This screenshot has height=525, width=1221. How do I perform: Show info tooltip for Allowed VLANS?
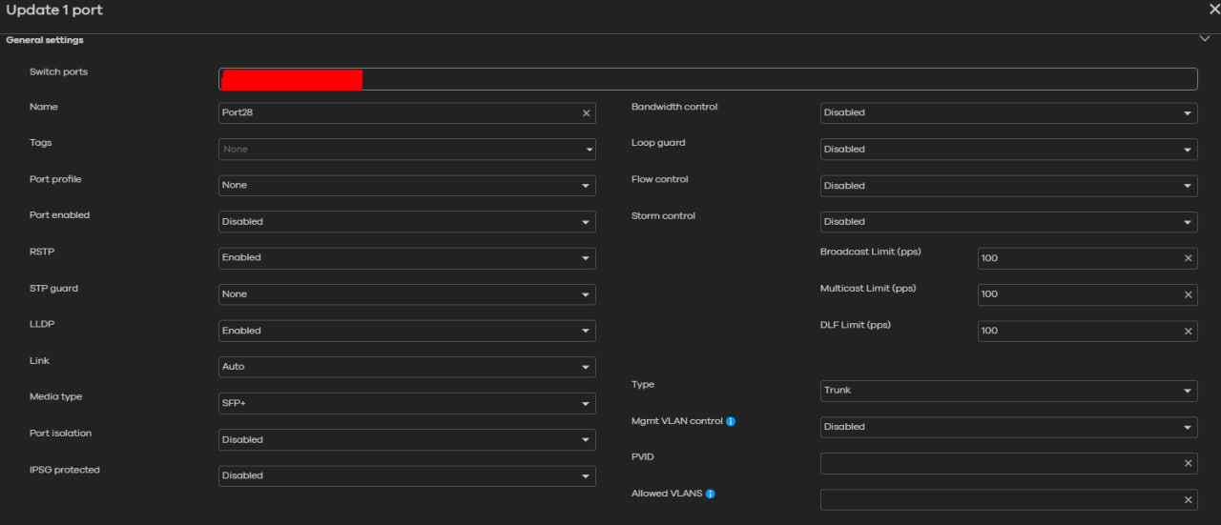(x=711, y=494)
